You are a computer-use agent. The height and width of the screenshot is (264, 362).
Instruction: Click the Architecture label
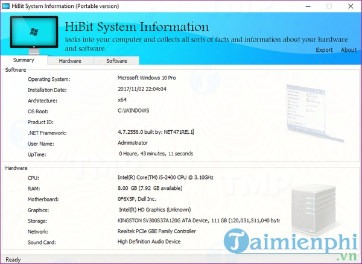click(x=42, y=101)
